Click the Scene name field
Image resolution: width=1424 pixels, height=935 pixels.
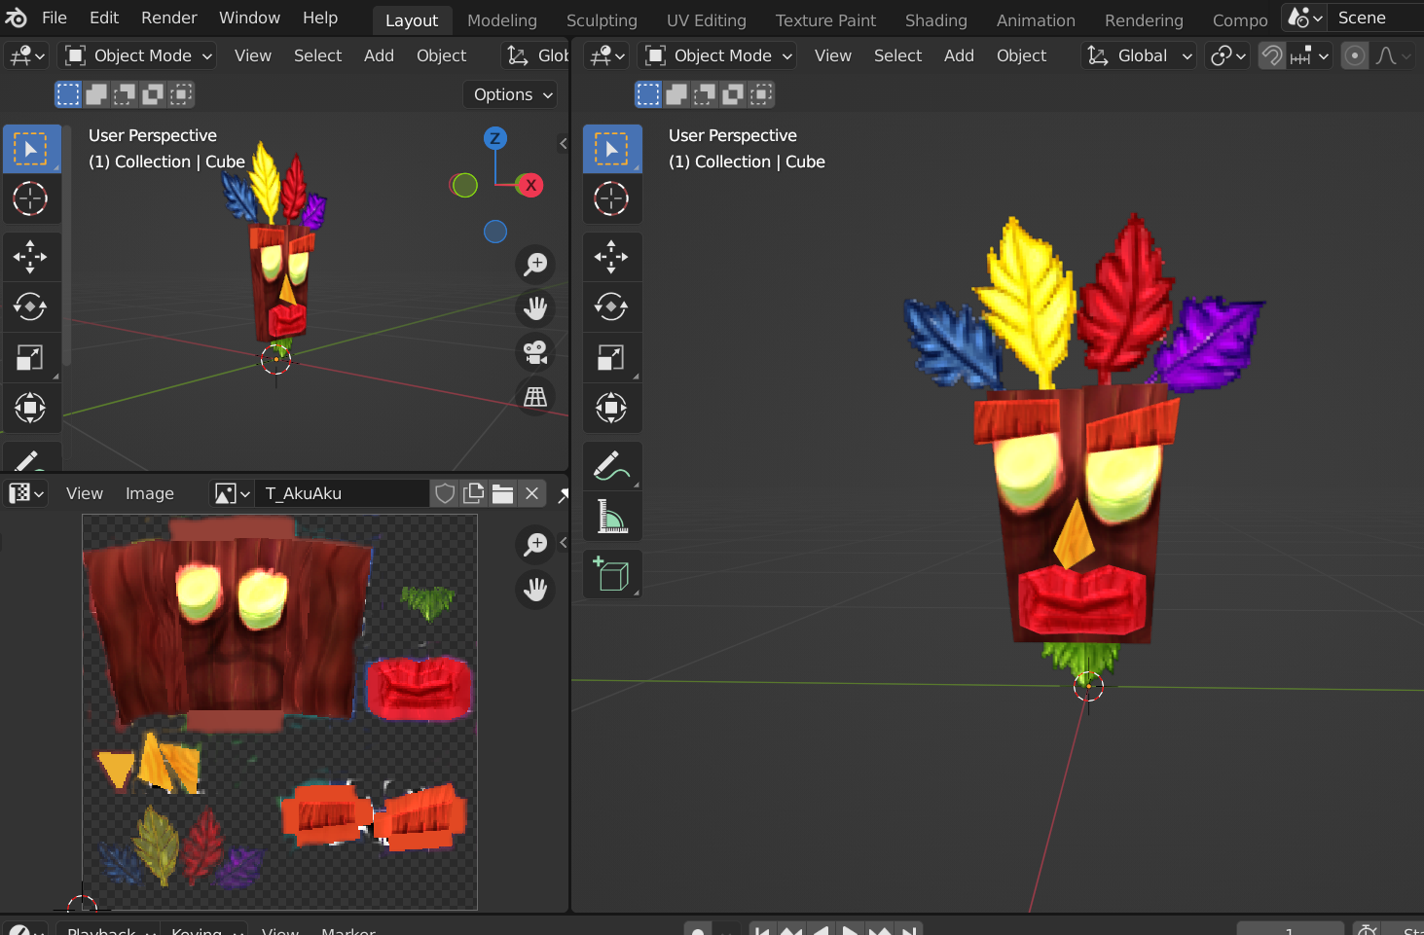(x=1376, y=18)
